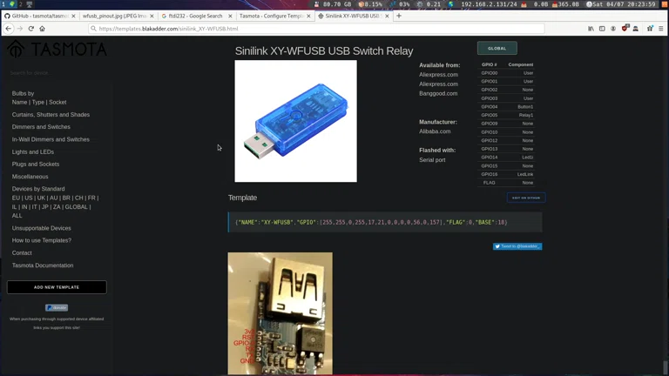Open How to use Templates page

coord(42,240)
